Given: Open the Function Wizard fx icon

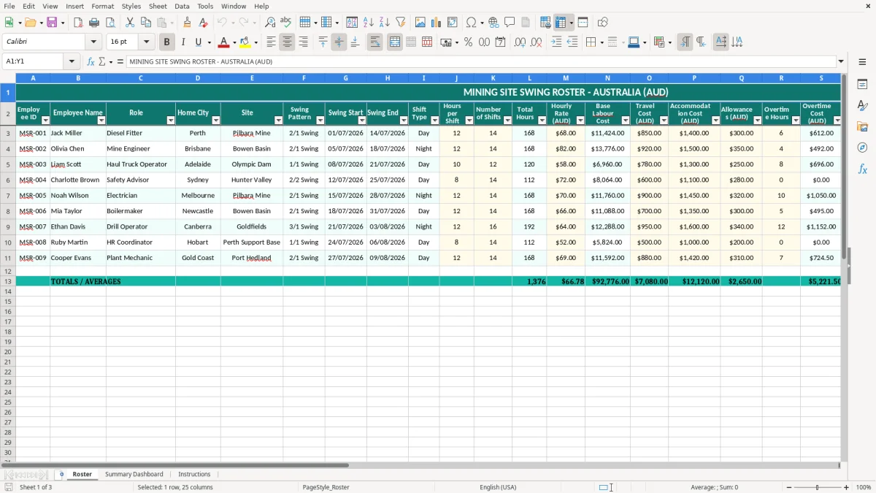Looking at the screenshot, I should pos(91,61).
